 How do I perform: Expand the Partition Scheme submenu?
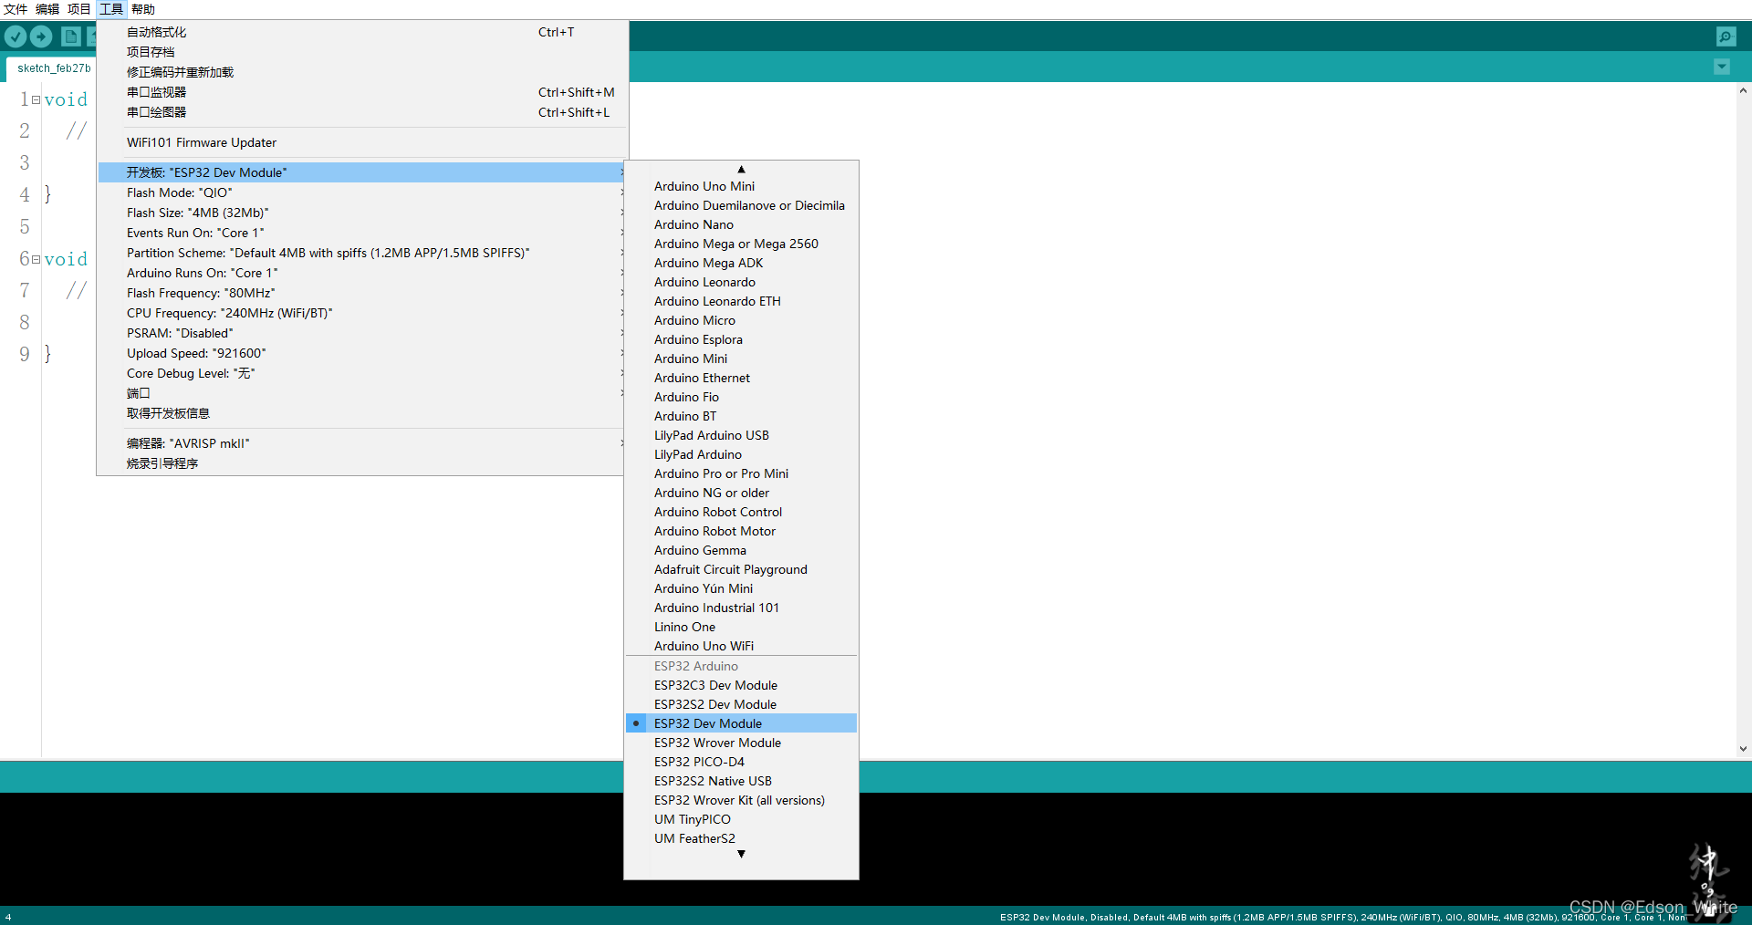point(362,253)
